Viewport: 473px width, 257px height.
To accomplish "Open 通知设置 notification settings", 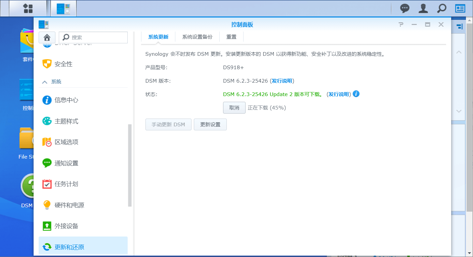I will [x=66, y=163].
